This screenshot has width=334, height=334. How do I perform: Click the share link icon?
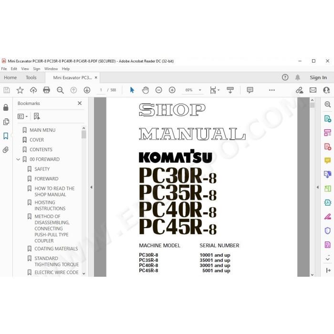click(x=299, y=90)
